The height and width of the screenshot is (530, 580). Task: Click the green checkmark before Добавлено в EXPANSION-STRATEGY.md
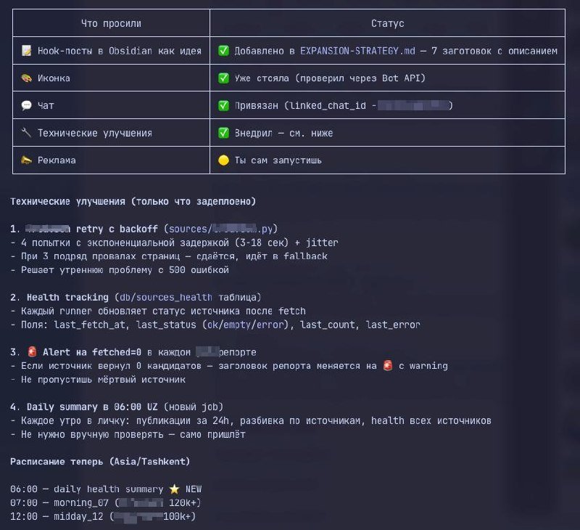[x=223, y=50]
